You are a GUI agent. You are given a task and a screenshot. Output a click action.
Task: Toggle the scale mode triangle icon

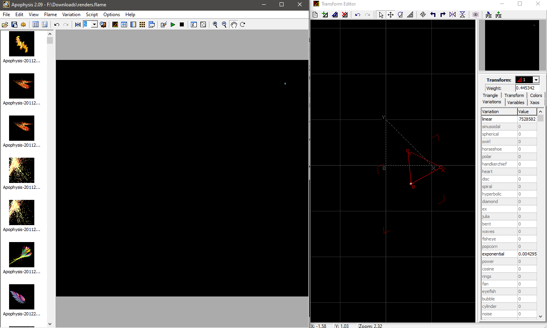click(410, 15)
